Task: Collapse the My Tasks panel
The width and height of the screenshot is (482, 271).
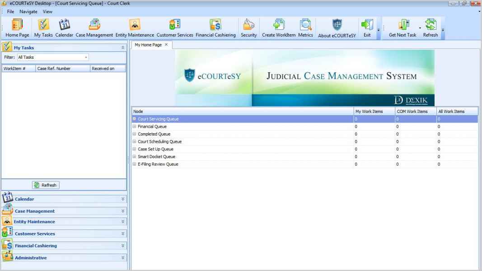Action: (123, 47)
